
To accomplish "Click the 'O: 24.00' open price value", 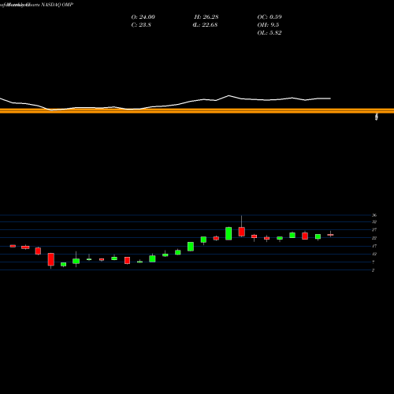I will (143, 17).
